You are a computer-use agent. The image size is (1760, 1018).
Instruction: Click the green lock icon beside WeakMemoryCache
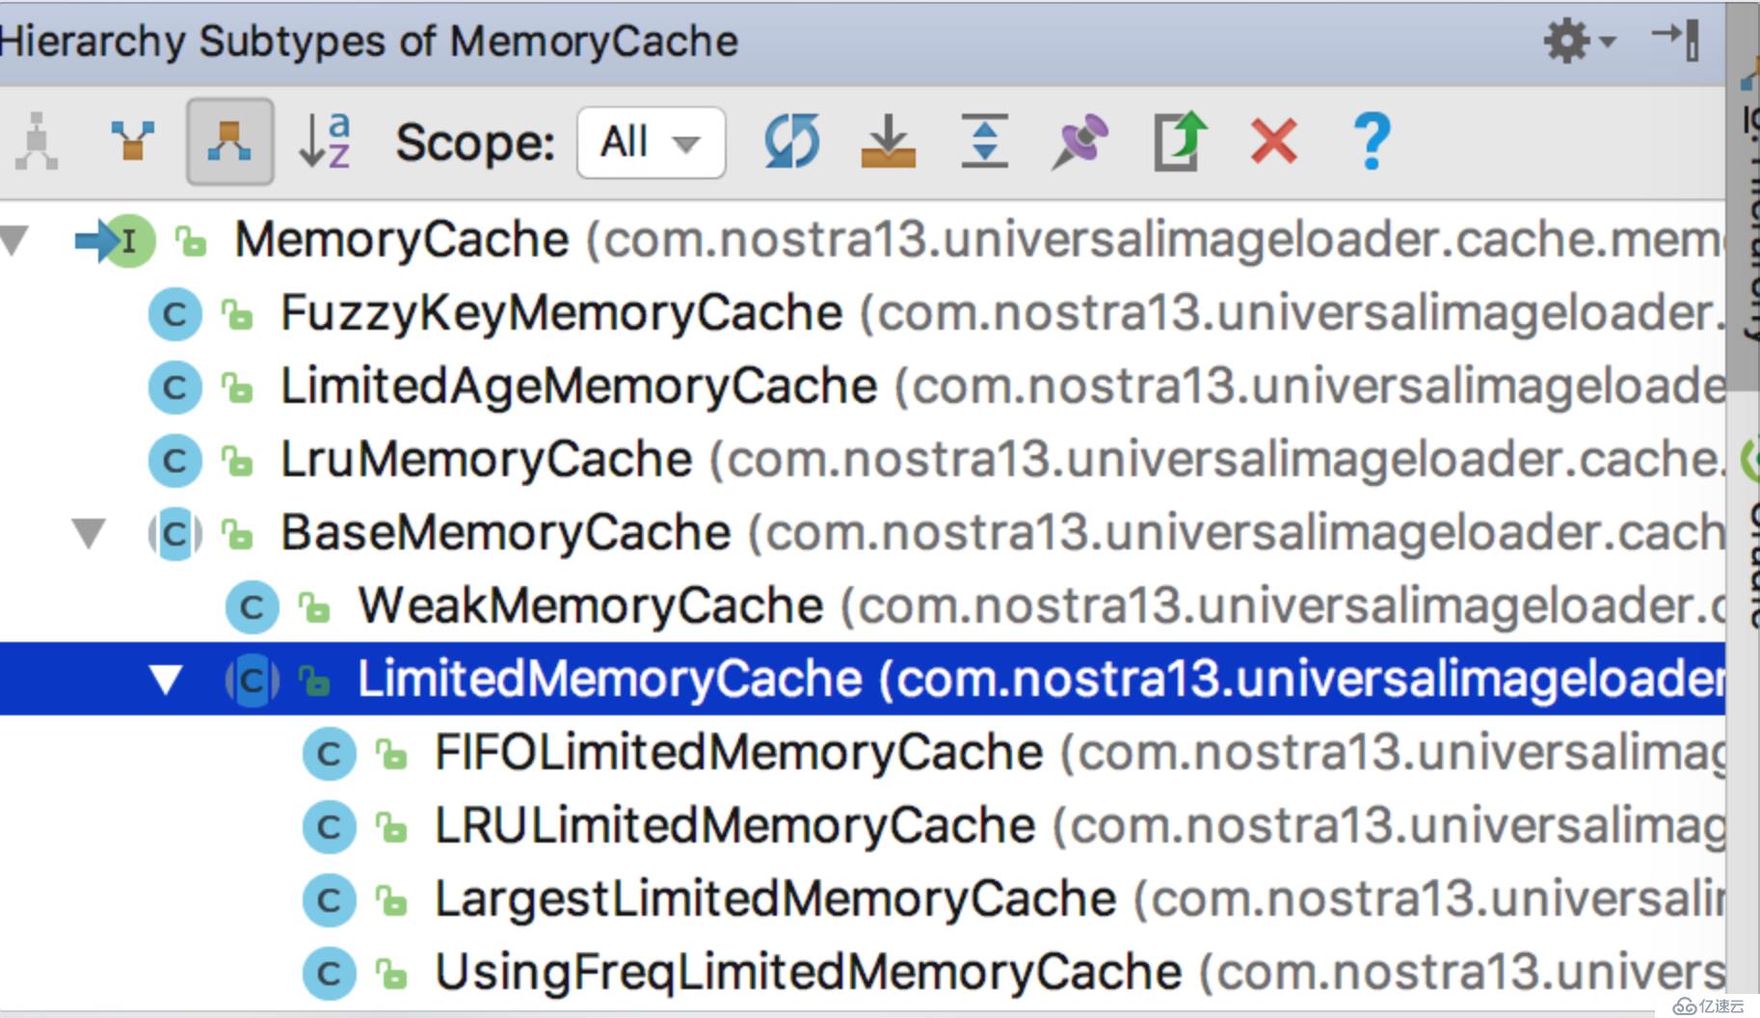(x=314, y=607)
